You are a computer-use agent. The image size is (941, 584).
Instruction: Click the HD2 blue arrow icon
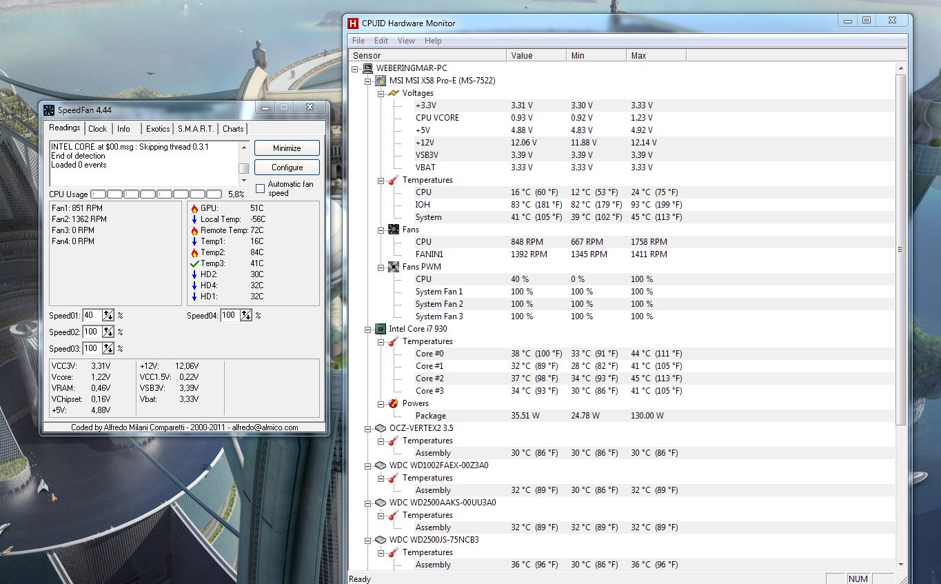[x=194, y=274]
